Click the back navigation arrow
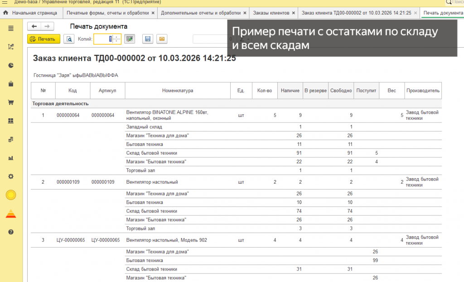Viewport: 464px width, 282px height. click(34, 26)
